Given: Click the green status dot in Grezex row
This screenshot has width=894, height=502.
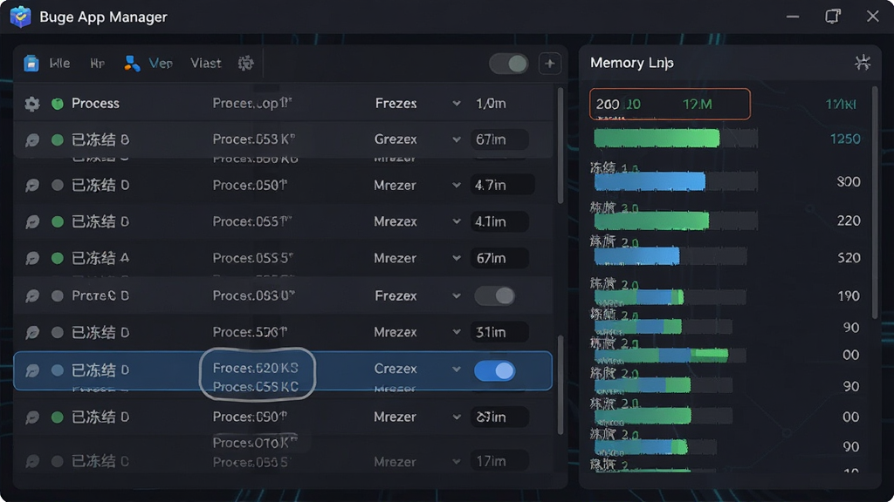Looking at the screenshot, I should 57,140.
